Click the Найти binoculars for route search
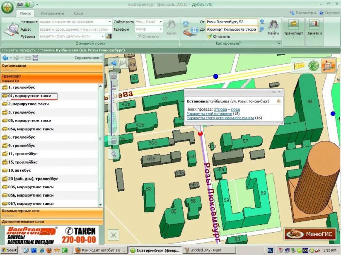 [273, 28]
